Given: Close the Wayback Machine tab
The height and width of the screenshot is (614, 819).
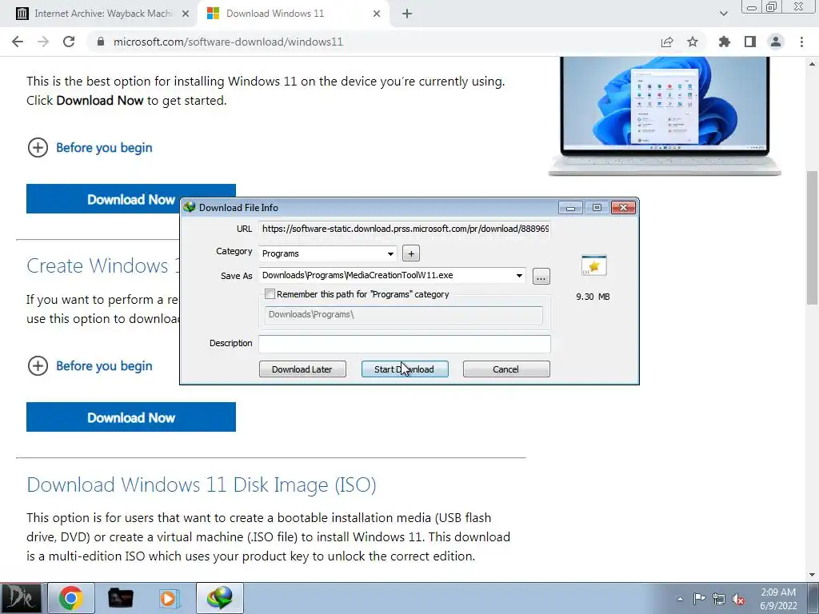Looking at the screenshot, I should click(186, 14).
